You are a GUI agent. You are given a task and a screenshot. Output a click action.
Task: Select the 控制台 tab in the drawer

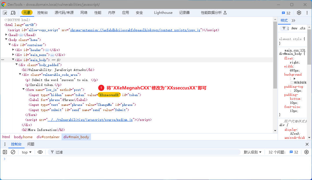[x=16, y=144]
